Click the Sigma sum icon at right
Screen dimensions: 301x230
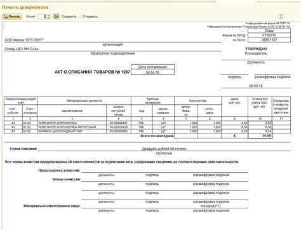281,17
